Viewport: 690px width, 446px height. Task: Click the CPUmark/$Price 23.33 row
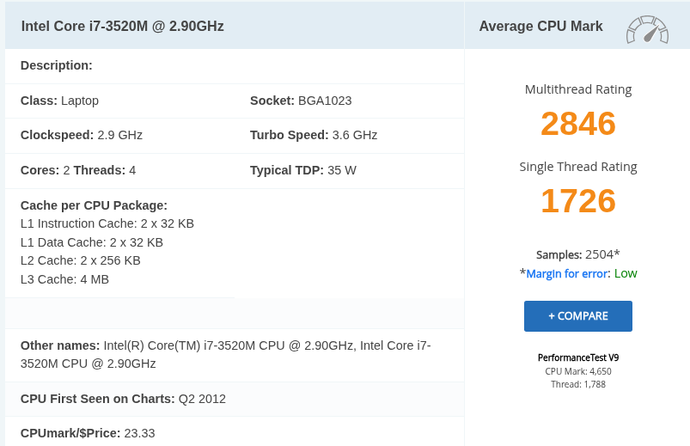(88, 433)
